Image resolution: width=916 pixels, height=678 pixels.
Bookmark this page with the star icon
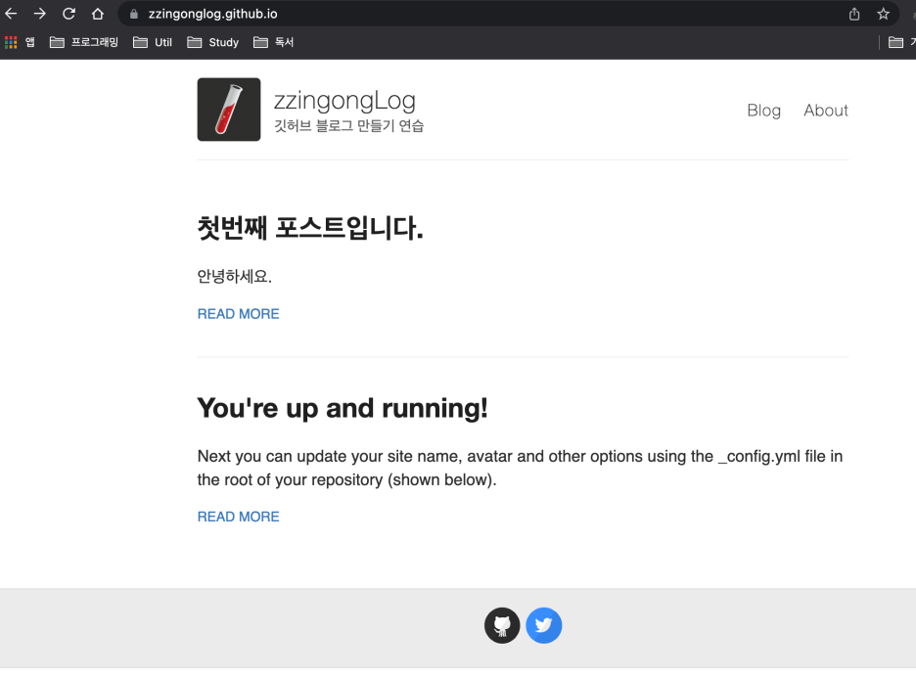tap(884, 14)
